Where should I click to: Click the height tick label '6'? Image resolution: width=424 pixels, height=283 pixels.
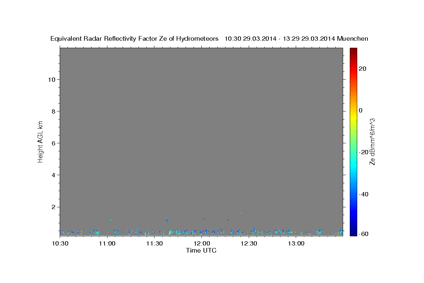click(x=53, y=143)
